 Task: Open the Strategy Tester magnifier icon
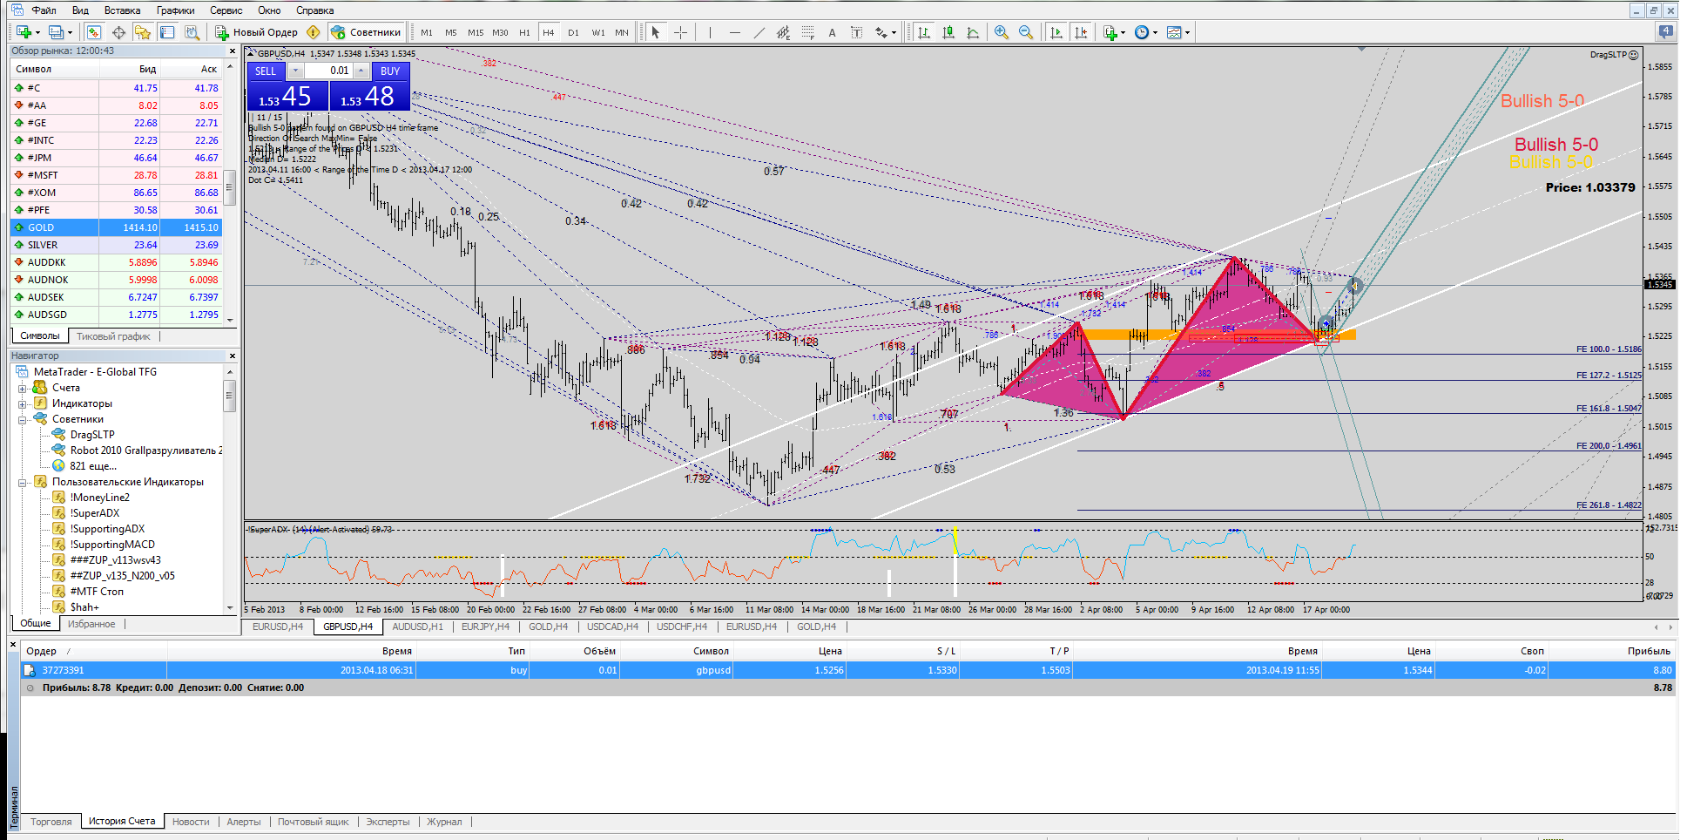coord(192,32)
